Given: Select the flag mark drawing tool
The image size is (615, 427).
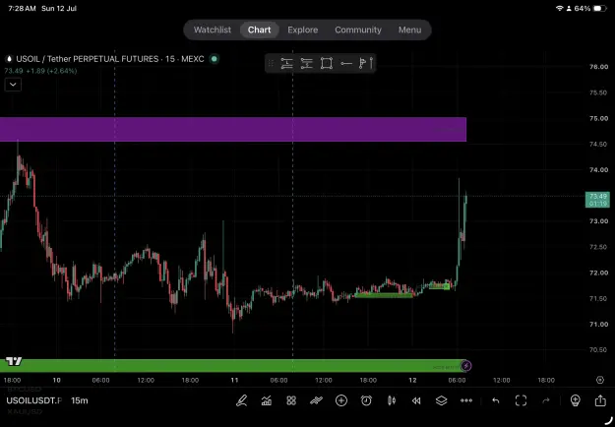Looking at the screenshot, I should [362, 64].
